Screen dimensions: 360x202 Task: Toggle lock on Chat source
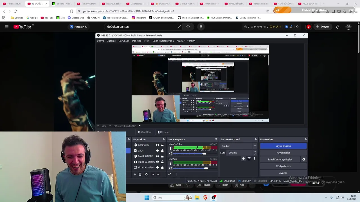162,151
